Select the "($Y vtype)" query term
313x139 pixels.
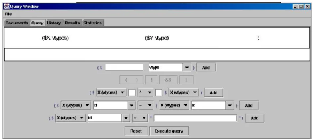coord(157,38)
